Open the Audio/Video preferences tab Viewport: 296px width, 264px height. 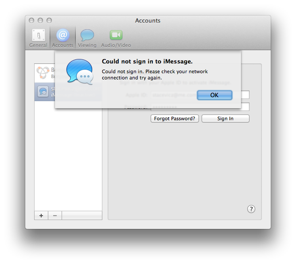click(116, 38)
